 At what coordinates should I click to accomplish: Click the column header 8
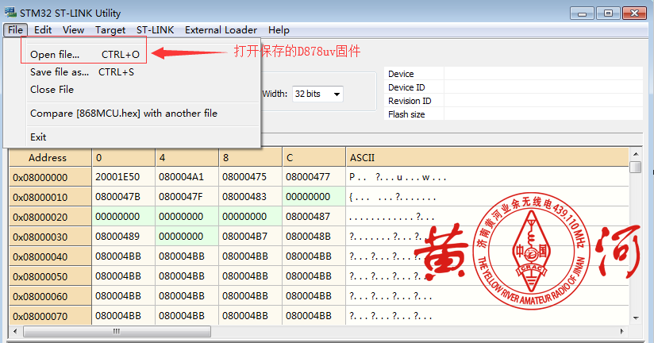pos(250,158)
